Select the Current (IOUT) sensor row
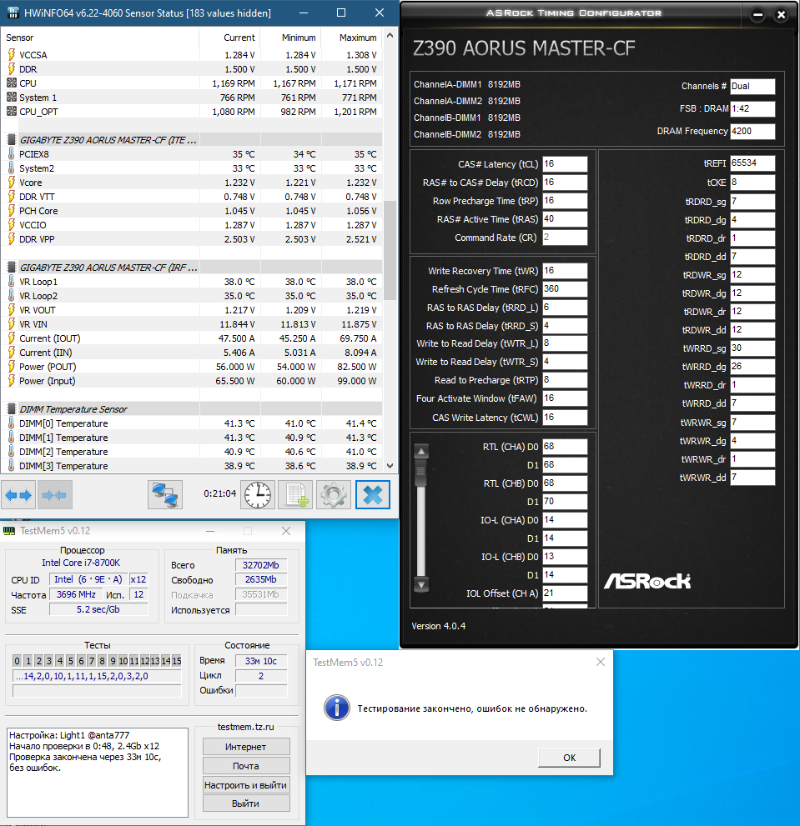Viewport: 800px width, 826px height. tap(192, 338)
